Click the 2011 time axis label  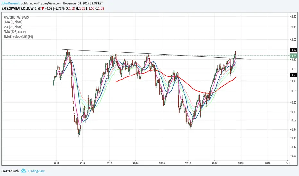[x=56, y=163]
